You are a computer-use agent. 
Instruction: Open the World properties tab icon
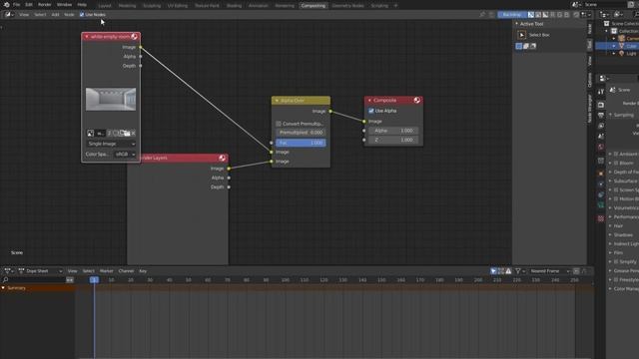(601, 147)
